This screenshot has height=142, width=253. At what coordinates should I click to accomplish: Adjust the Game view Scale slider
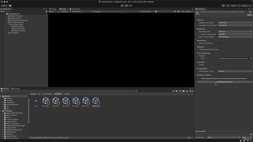108,11
